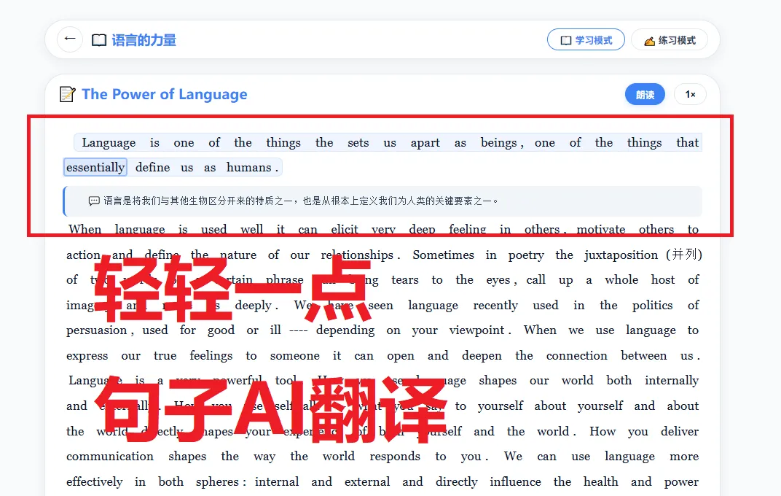Change the 1× playback speed
The image size is (781, 496).
click(690, 94)
